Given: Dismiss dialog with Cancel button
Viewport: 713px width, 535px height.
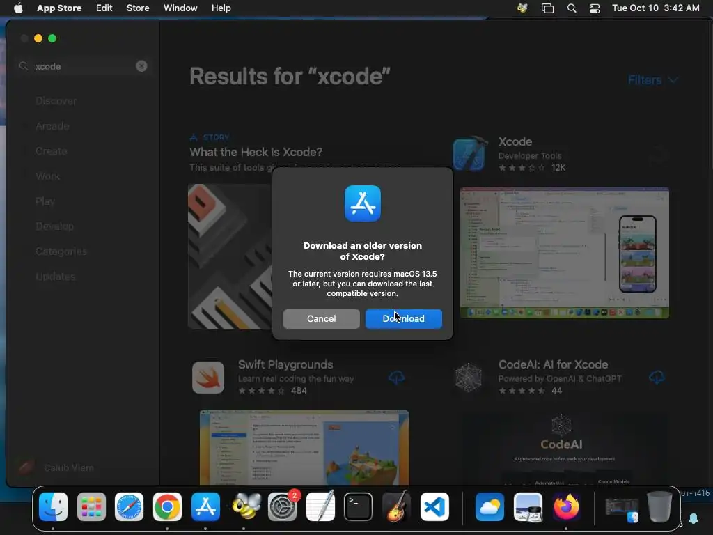Looking at the screenshot, I should [x=322, y=319].
